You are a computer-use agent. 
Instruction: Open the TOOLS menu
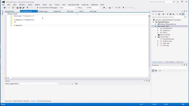coord(57,5)
